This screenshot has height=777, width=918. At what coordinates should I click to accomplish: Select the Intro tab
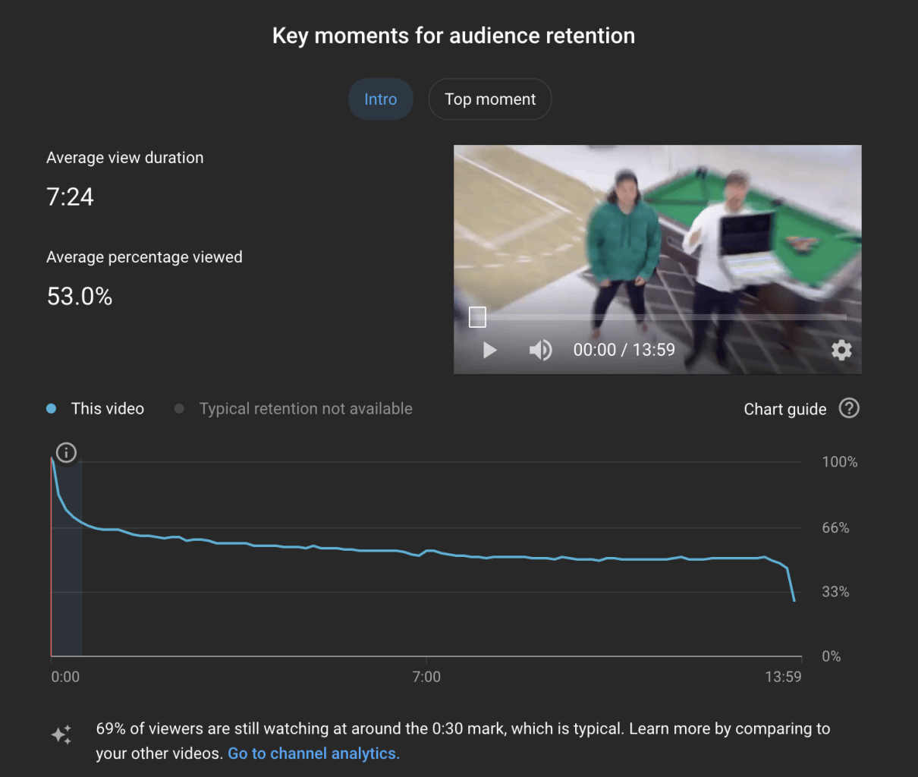(381, 99)
